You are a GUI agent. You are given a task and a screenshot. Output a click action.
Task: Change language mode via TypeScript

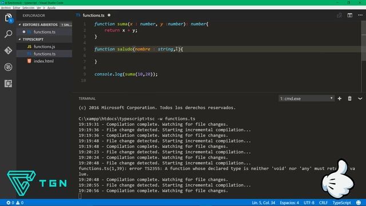coord(342,203)
